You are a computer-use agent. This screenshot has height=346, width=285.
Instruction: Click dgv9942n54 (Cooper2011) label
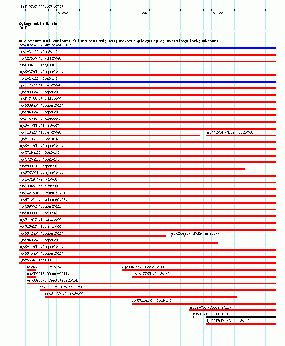click(41, 234)
